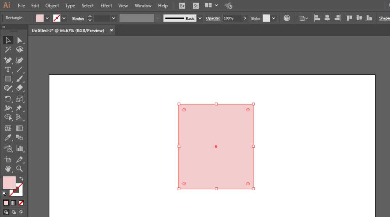Switch paint mode to Gradient

13,203
